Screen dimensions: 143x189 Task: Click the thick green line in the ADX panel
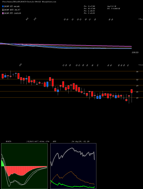tap(72, 187)
